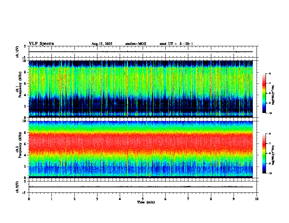
Task: Click the "ch.3(V)" axis label
Action: [x=18, y=187]
